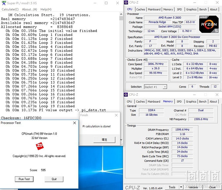
Task: Click the Level 3 2 x 8 MBytes value
Action: tap(195, 77)
